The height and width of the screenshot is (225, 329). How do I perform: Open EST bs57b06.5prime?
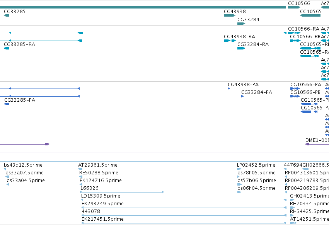[x=239, y=184]
